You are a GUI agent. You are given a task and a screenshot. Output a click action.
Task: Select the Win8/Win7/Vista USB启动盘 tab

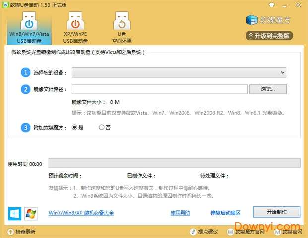(x=29, y=28)
